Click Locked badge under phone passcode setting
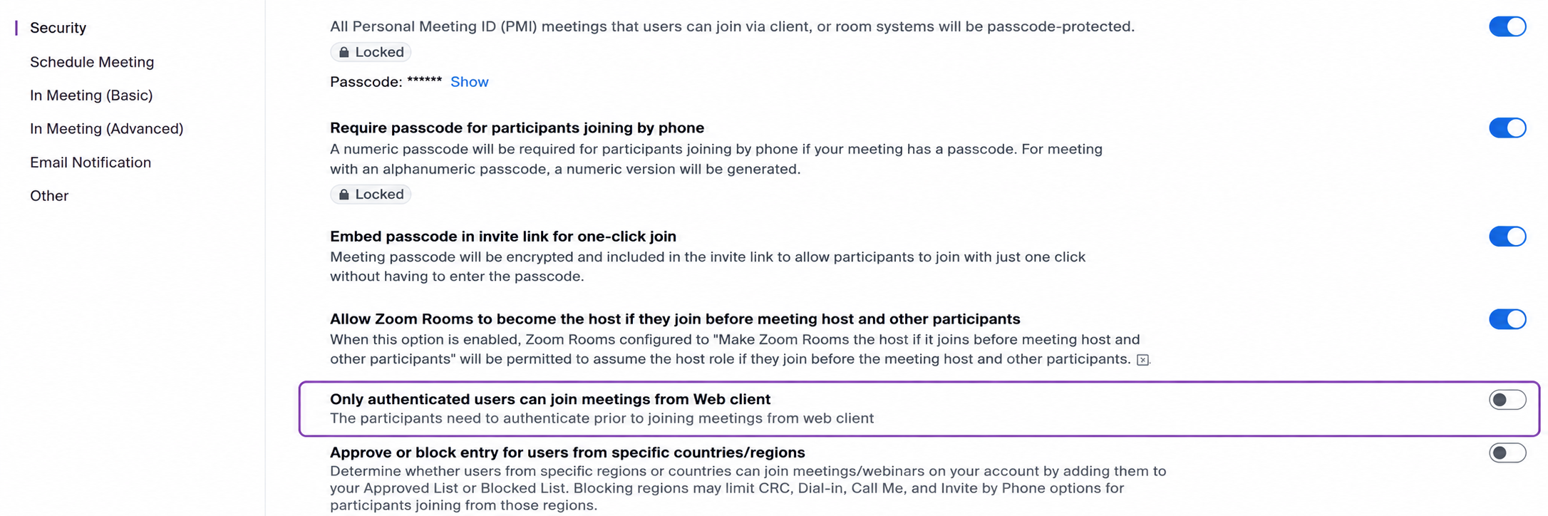Image resolution: width=1548 pixels, height=516 pixels. [371, 194]
